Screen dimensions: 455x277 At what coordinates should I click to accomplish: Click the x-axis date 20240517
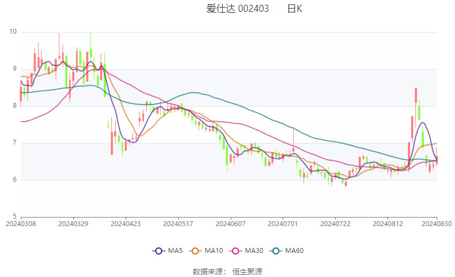(x=178, y=224)
